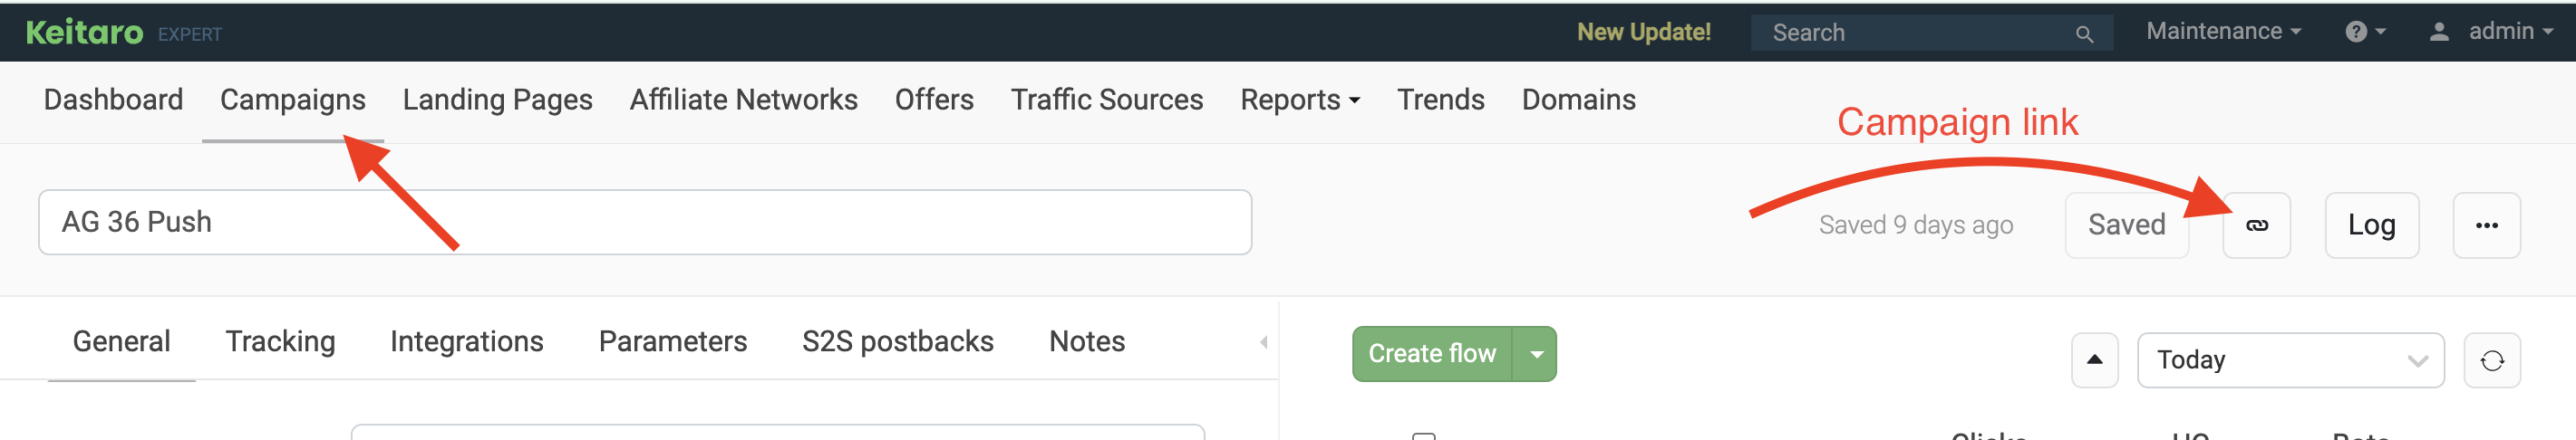Screen dimensions: 2576x440
Task: Tick the select-all checkbox in flows table
Action: (1424, 437)
